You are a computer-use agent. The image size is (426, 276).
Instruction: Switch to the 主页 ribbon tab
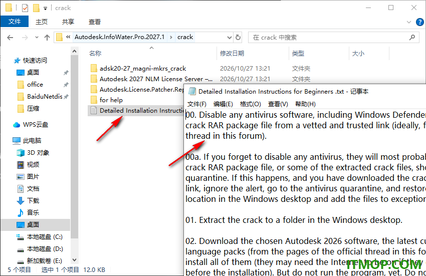41,22
